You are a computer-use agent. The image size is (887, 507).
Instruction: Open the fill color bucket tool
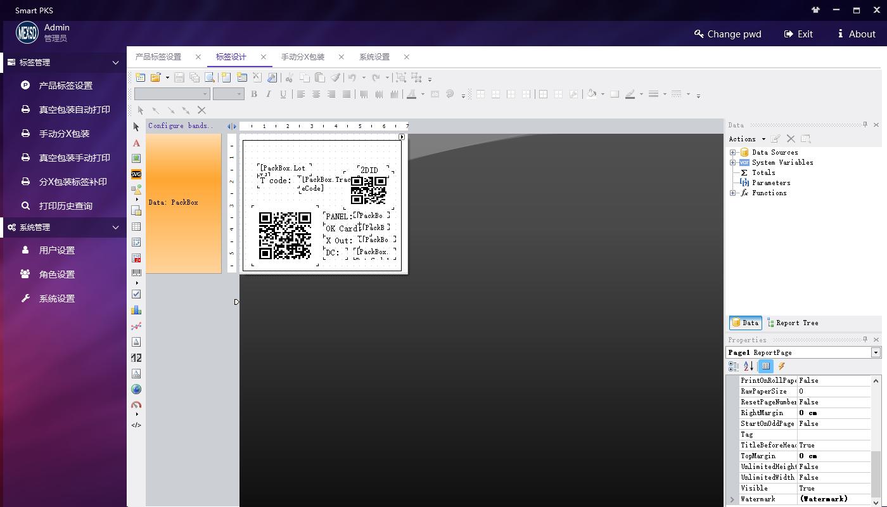pos(592,94)
